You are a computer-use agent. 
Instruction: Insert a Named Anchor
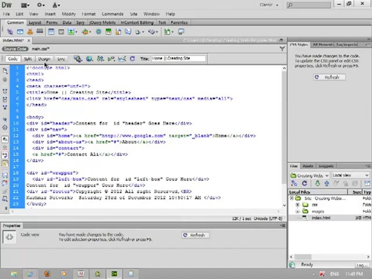[x=30, y=31]
